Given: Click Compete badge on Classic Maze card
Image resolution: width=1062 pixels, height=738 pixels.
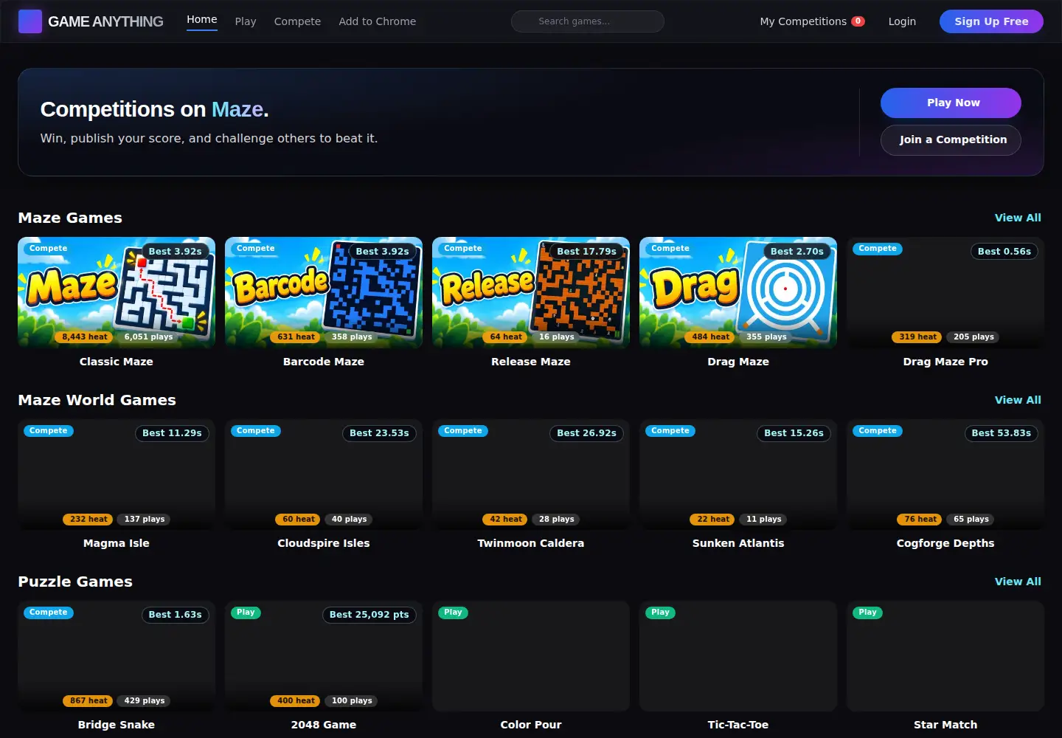Looking at the screenshot, I should [x=48, y=249].
